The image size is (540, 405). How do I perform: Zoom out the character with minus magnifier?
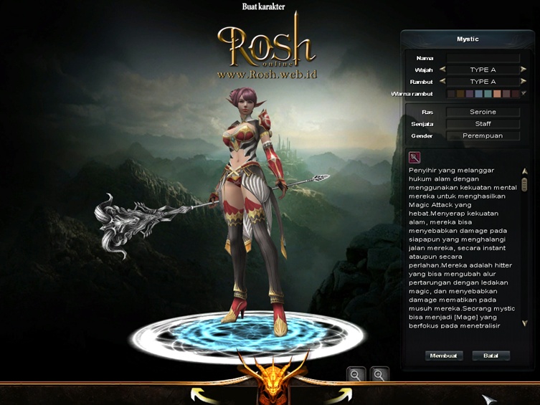coord(356,374)
